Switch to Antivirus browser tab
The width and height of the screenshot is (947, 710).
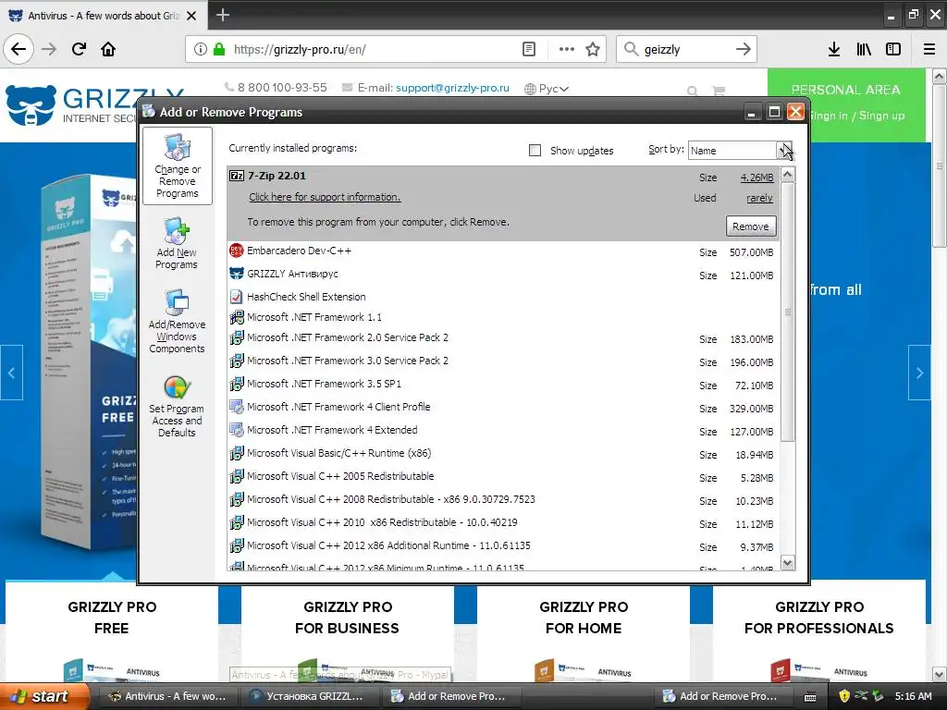pyautogui.click(x=104, y=16)
